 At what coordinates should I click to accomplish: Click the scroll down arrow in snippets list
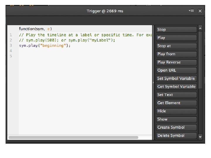200,137
